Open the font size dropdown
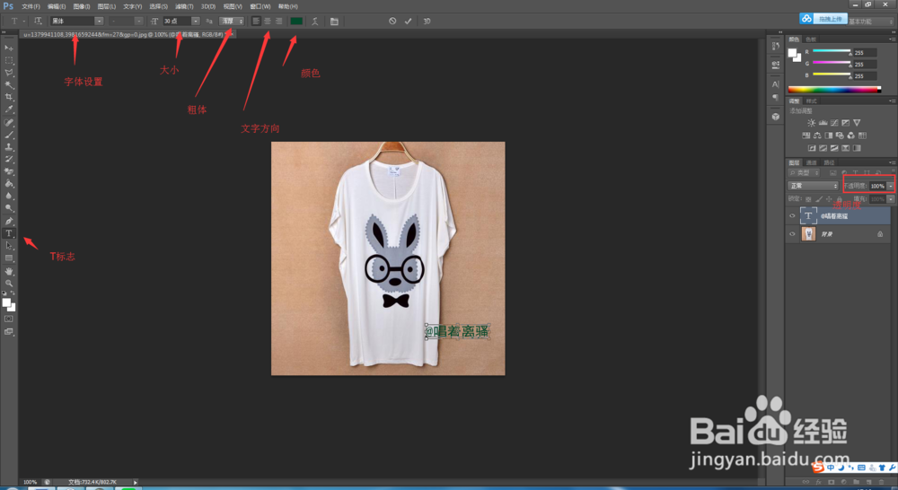The height and width of the screenshot is (490, 898). pyautogui.click(x=195, y=21)
